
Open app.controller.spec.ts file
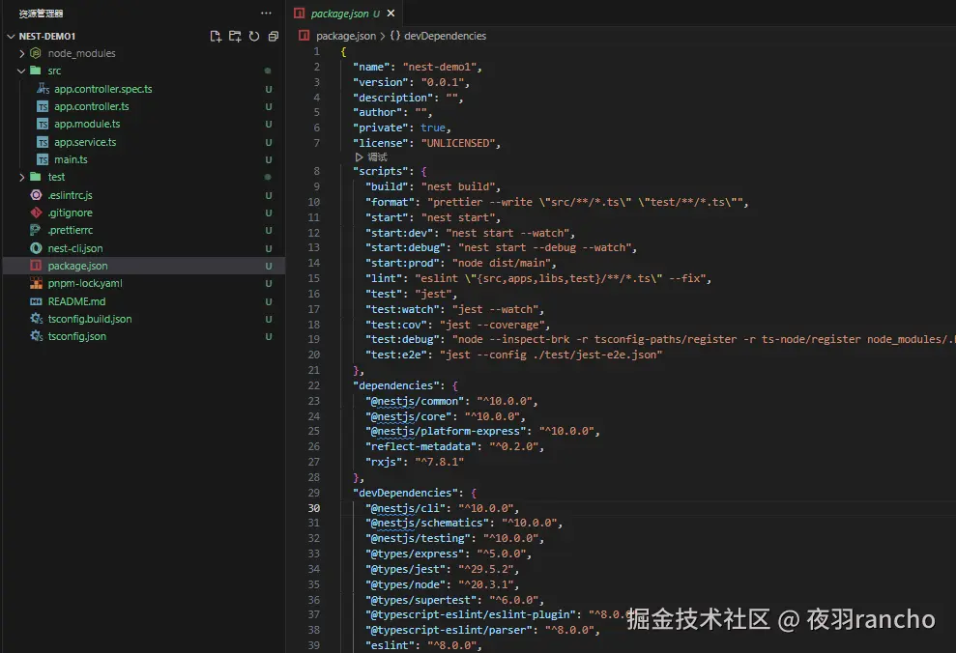103,89
